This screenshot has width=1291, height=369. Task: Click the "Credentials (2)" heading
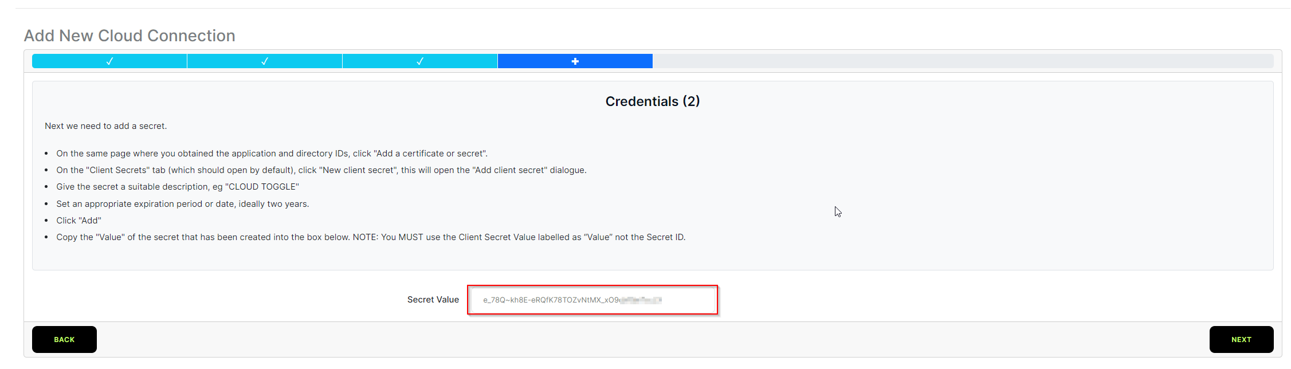tap(652, 101)
